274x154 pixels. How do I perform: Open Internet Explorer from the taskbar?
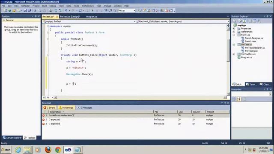click(18, 150)
